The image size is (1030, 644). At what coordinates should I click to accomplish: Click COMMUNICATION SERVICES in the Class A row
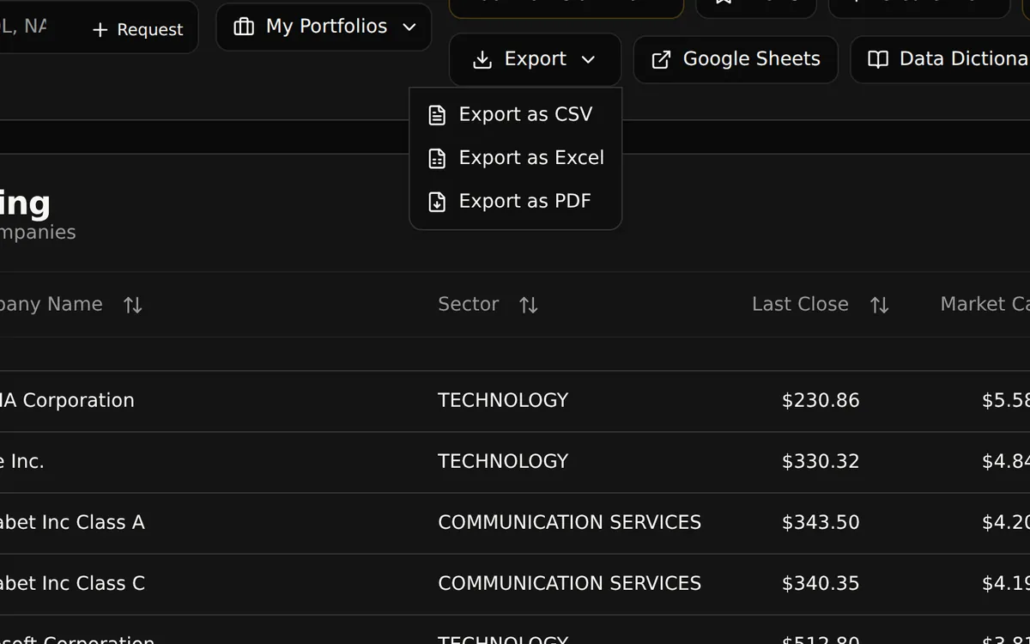(x=569, y=522)
